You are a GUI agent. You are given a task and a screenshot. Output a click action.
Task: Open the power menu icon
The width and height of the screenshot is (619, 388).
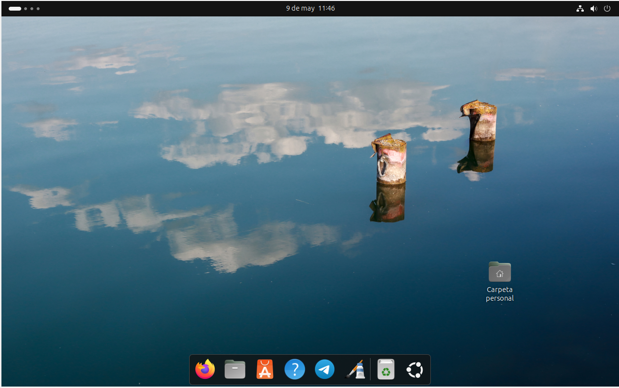point(607,9)
